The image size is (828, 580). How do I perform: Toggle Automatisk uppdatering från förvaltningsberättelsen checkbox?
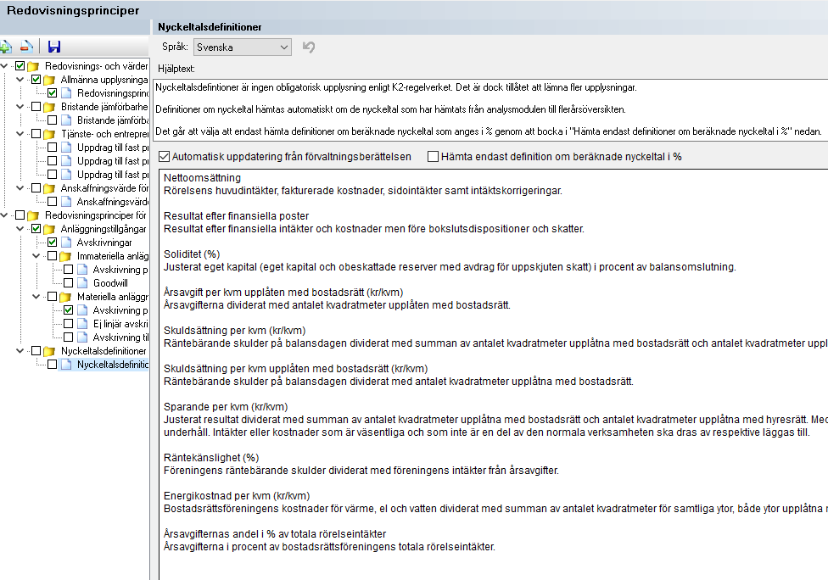pos(165,156)
